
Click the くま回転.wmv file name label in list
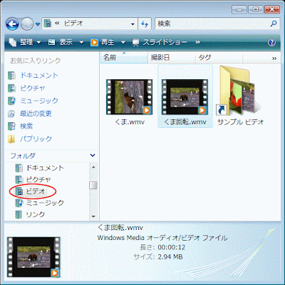coord(185,122)
